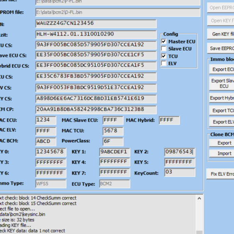Screen dimensions: 234x234
Task: Click the field containing HLH-W4112.01.1310010290
Action: coord(96,34)
